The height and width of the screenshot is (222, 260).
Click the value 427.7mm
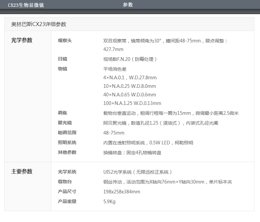pos(113,49)
